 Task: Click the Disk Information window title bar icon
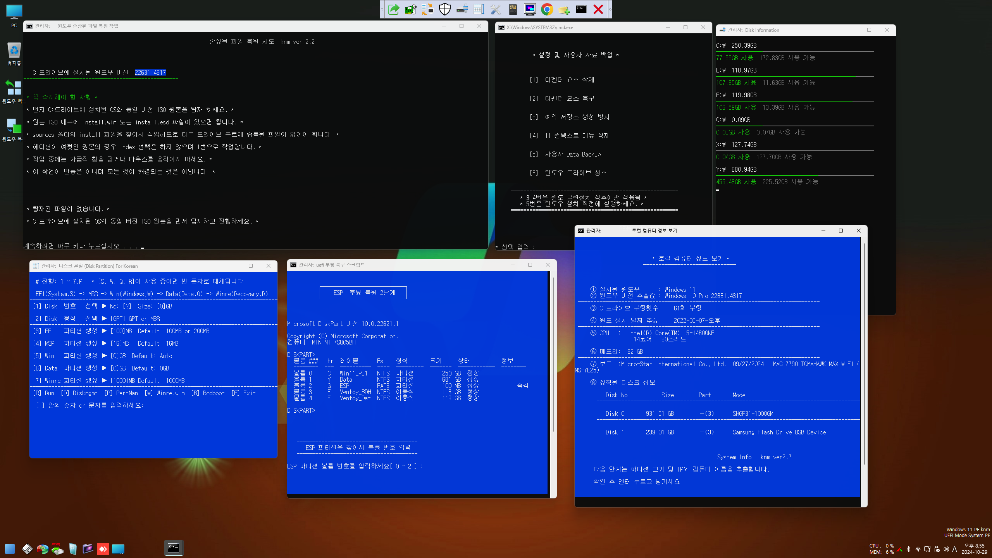[722, 30]
